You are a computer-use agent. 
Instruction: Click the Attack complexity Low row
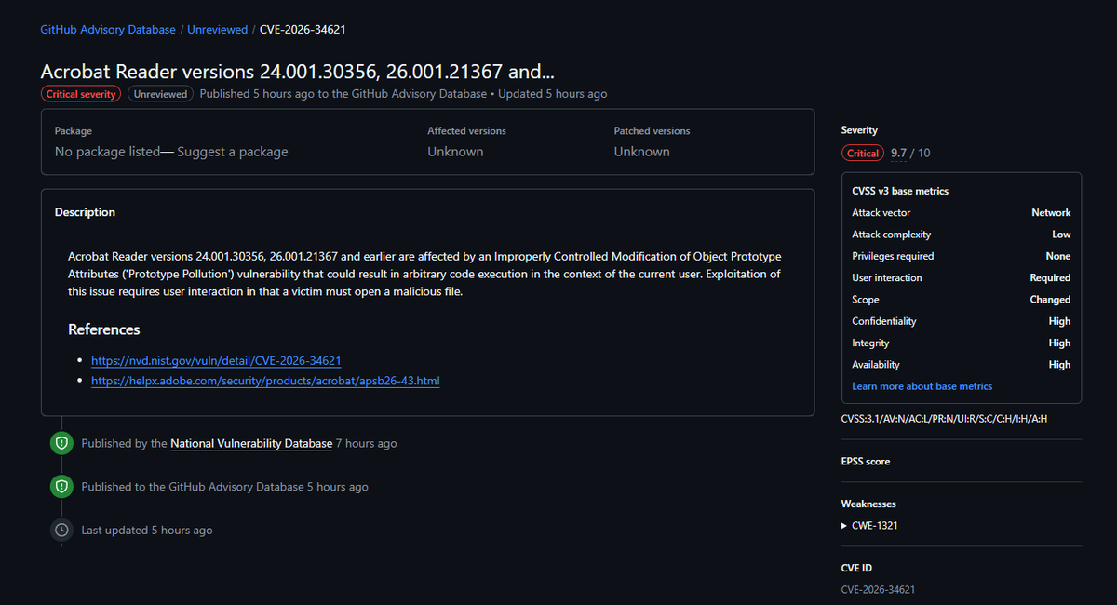click(x=962, y=235)
